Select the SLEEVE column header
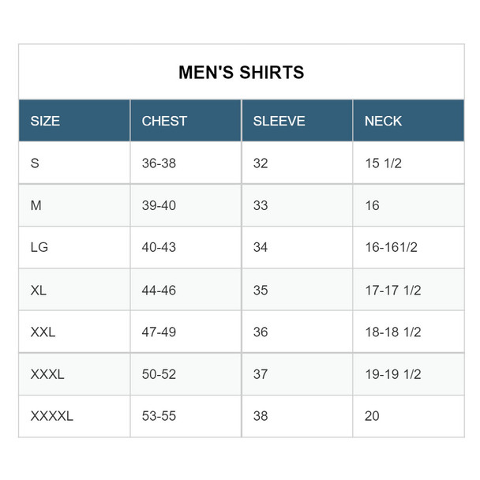 click(279, 121)
